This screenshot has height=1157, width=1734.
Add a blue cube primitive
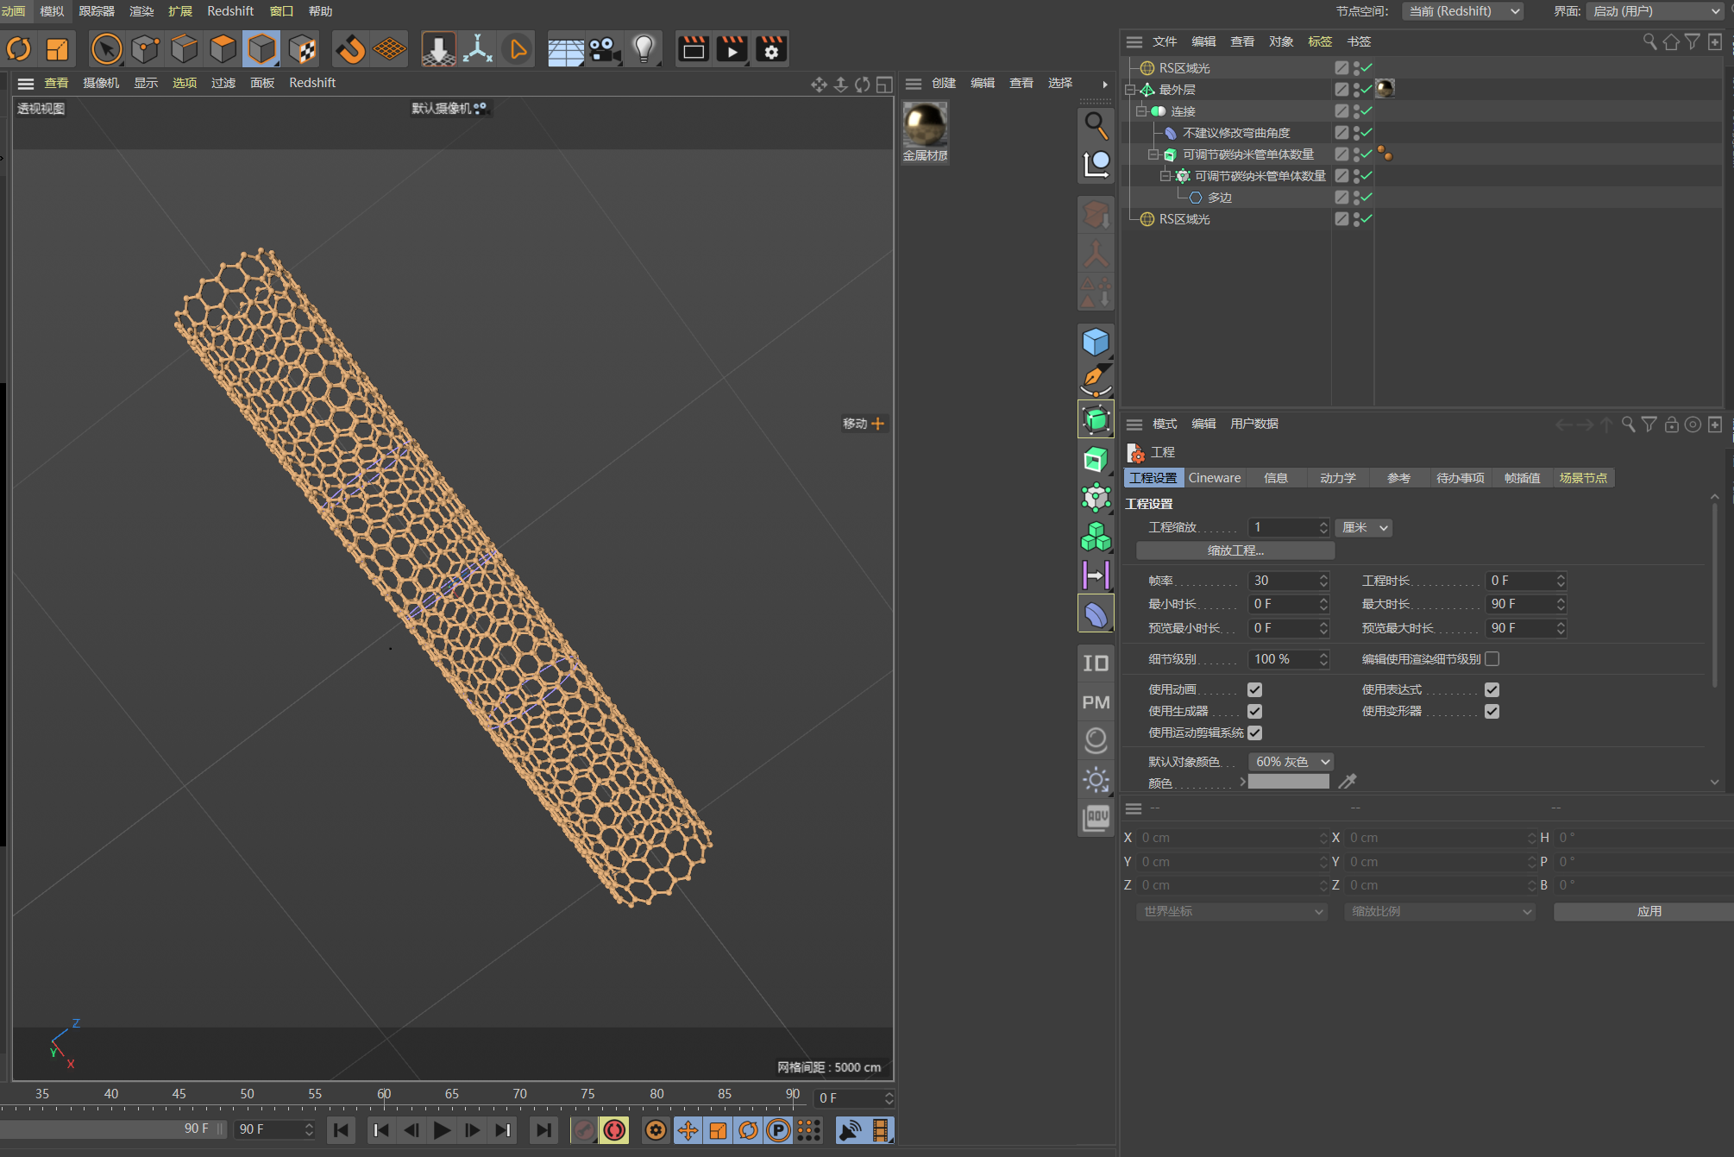[x=1096, y=343]
